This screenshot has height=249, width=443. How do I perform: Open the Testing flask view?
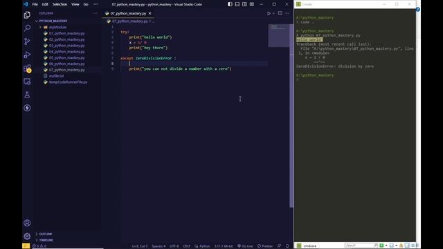pyautogui.click(x=27, y=95)
